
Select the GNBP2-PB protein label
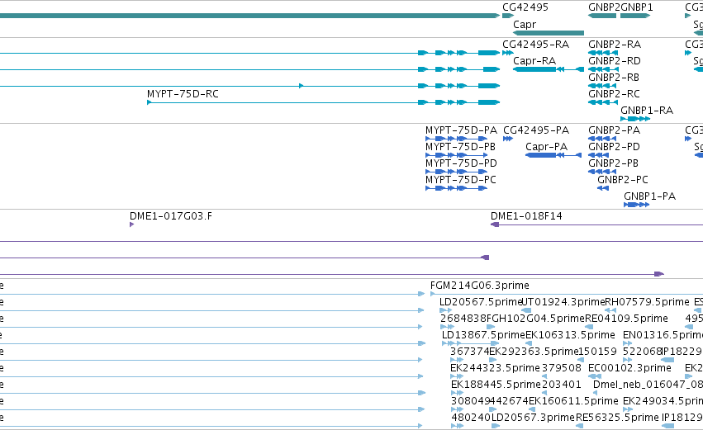point(613,163)
